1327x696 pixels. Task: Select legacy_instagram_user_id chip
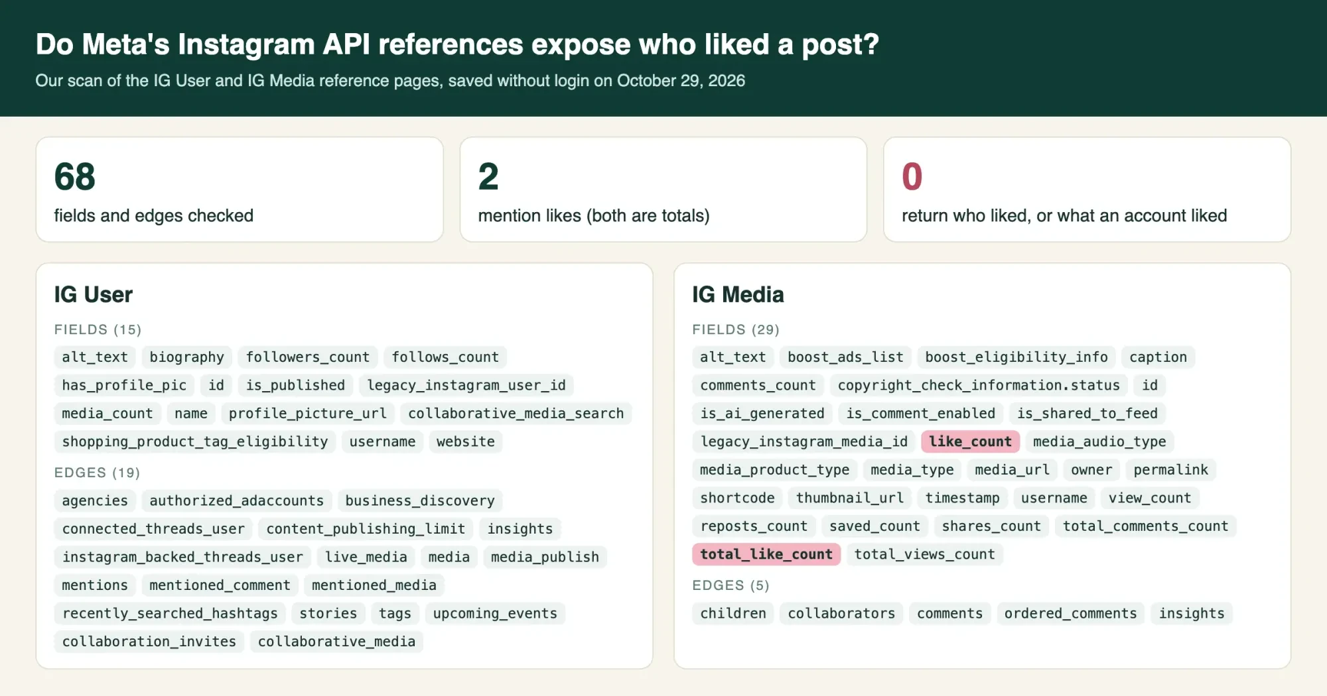pos(466,385)
